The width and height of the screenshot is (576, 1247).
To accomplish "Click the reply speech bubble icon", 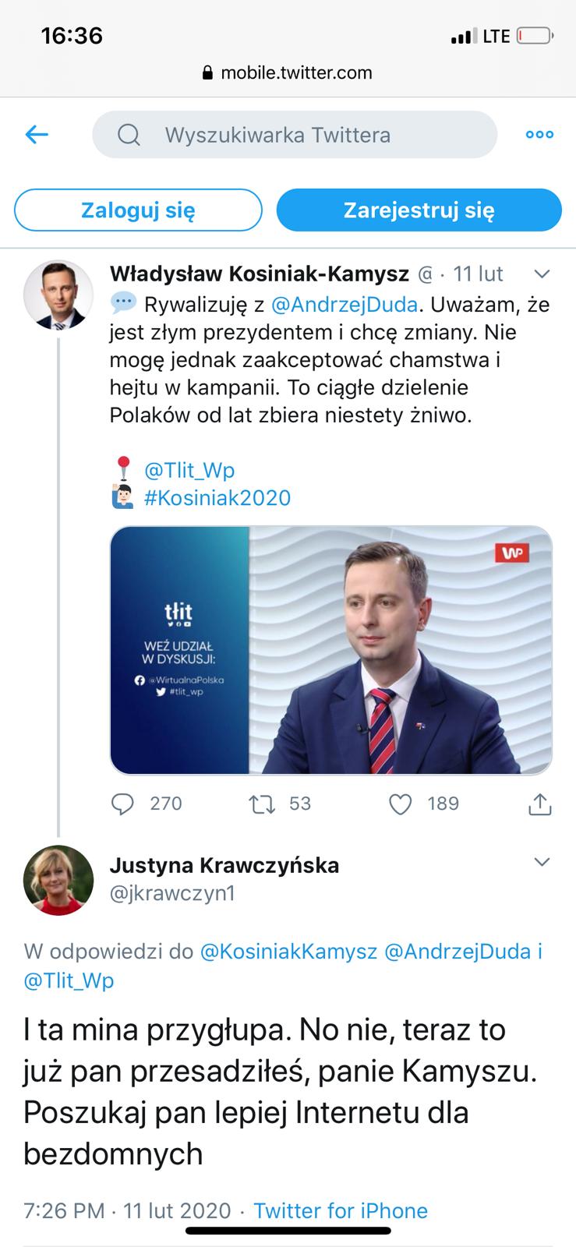I will pos(123,804).
